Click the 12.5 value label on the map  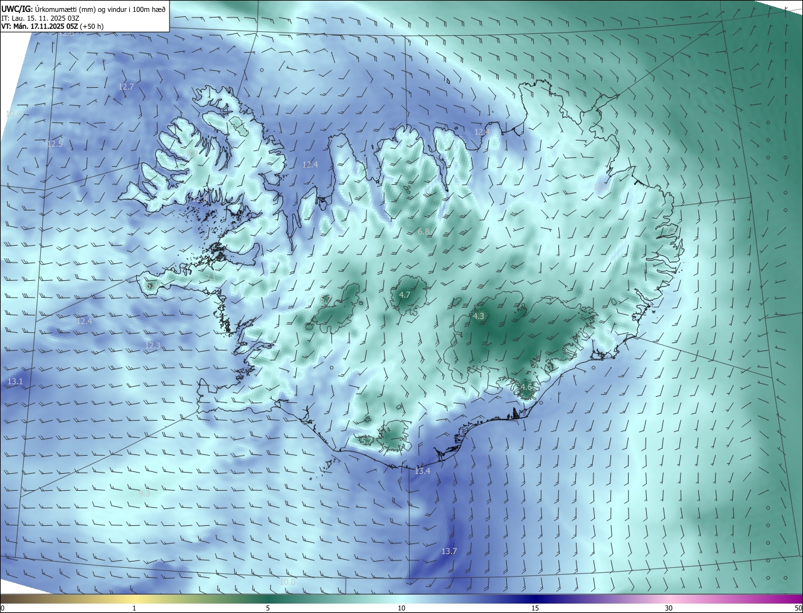click(x=55, y=144)
